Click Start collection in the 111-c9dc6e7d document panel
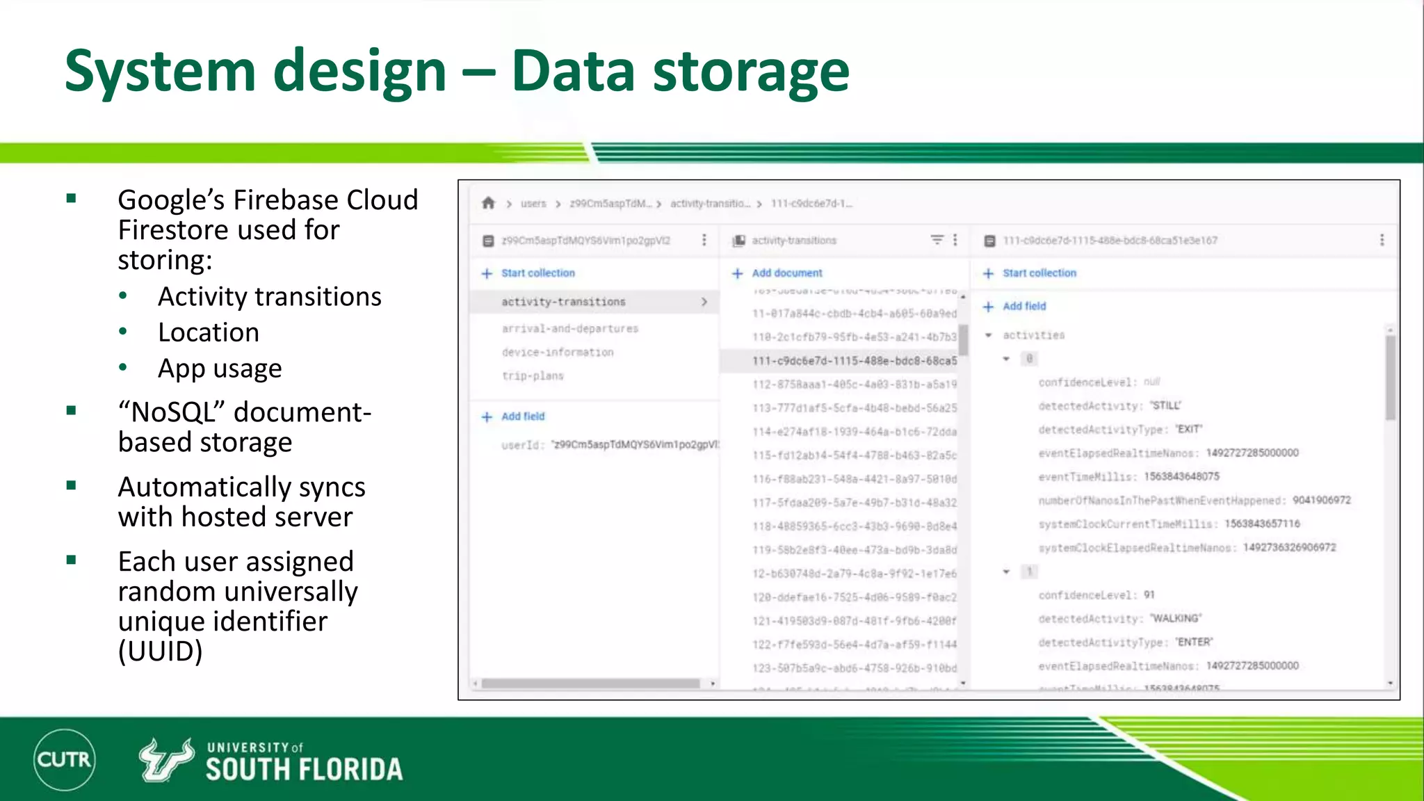 click(x=1030, y=273)
